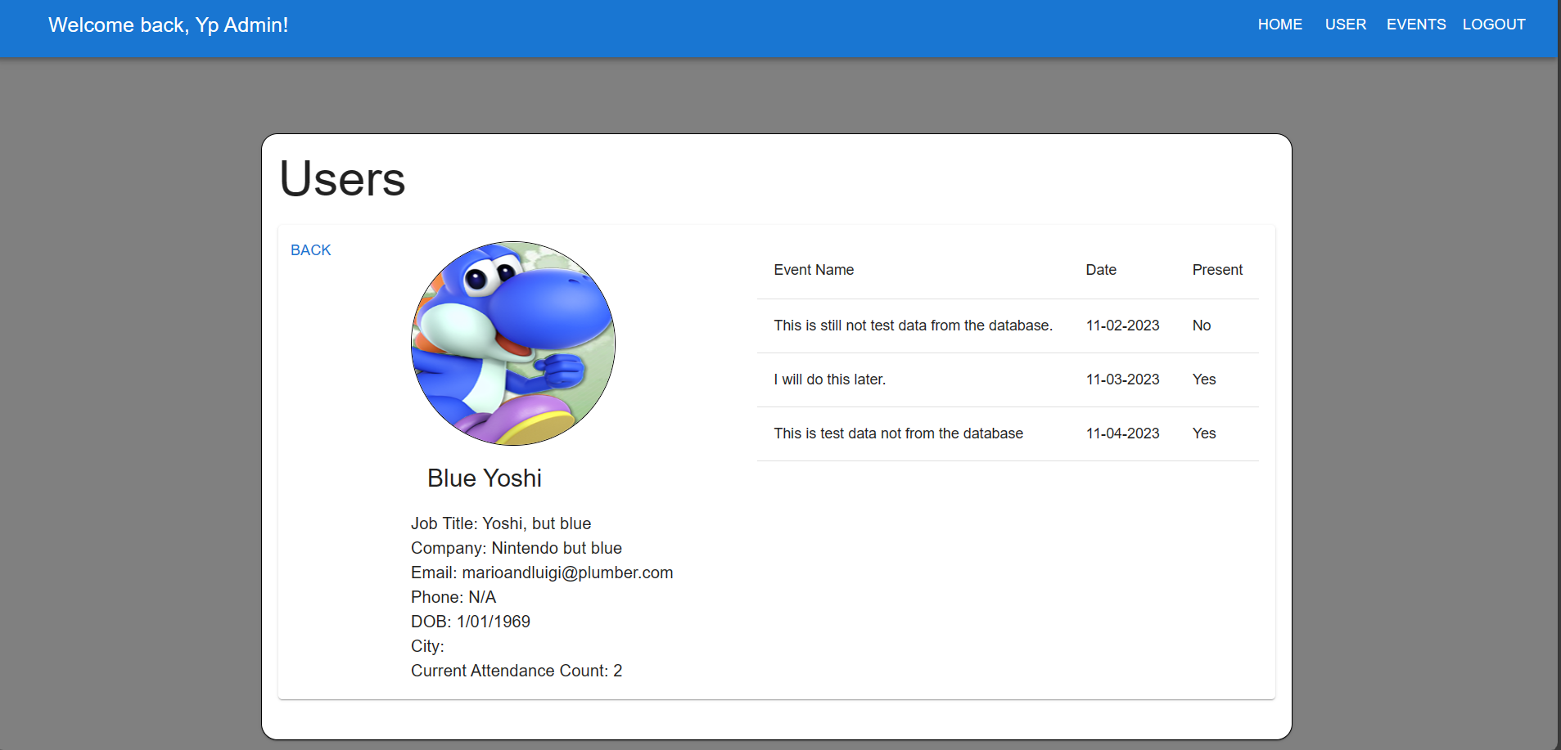This screenshot has height=750, width=1561.
Task: Click the Phone: N/A line
Action: pos(453,597)
